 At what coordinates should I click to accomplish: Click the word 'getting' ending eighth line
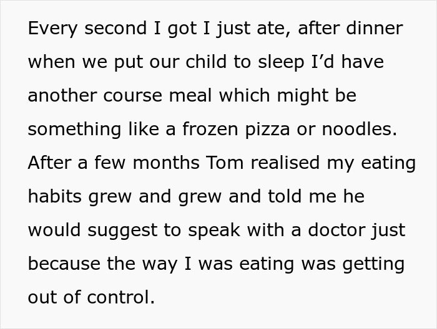coord(373,265)
